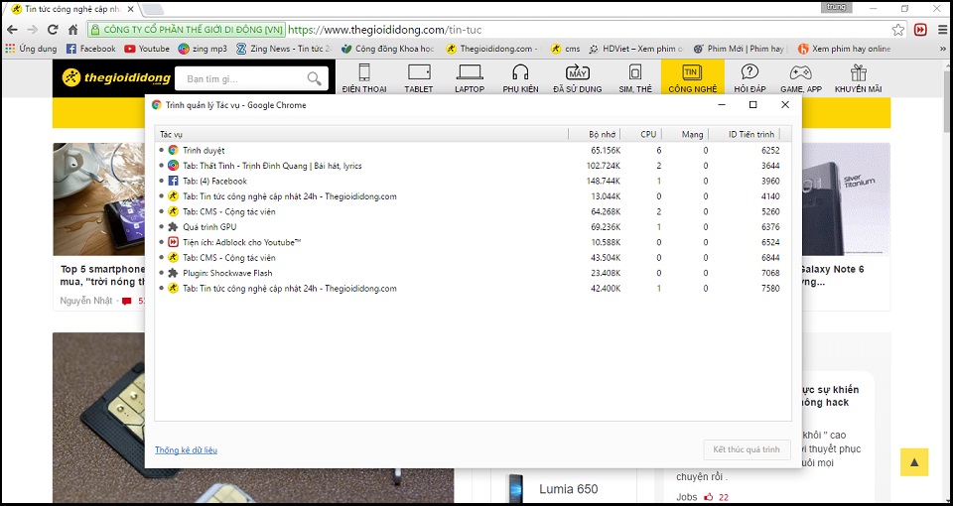Click the trung profile button in title bar
Screen dimensions: 953x506
[836, 7]
